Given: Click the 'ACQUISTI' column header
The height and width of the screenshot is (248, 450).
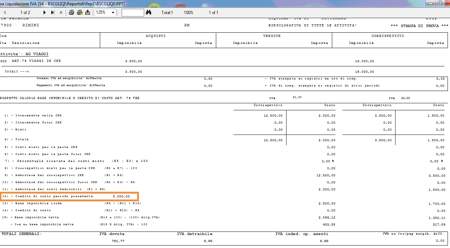Looking at the screenshot, I should click(156, 36).
